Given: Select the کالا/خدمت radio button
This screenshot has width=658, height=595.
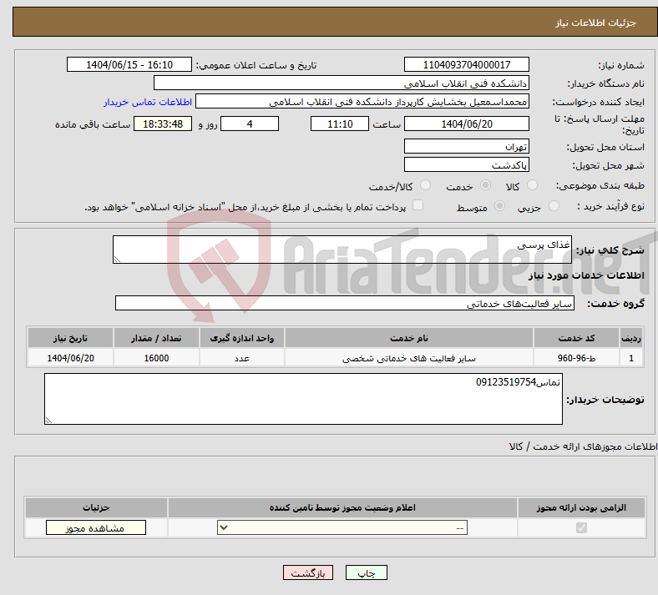Looking at the screenshot, I should tap(426, 185).
